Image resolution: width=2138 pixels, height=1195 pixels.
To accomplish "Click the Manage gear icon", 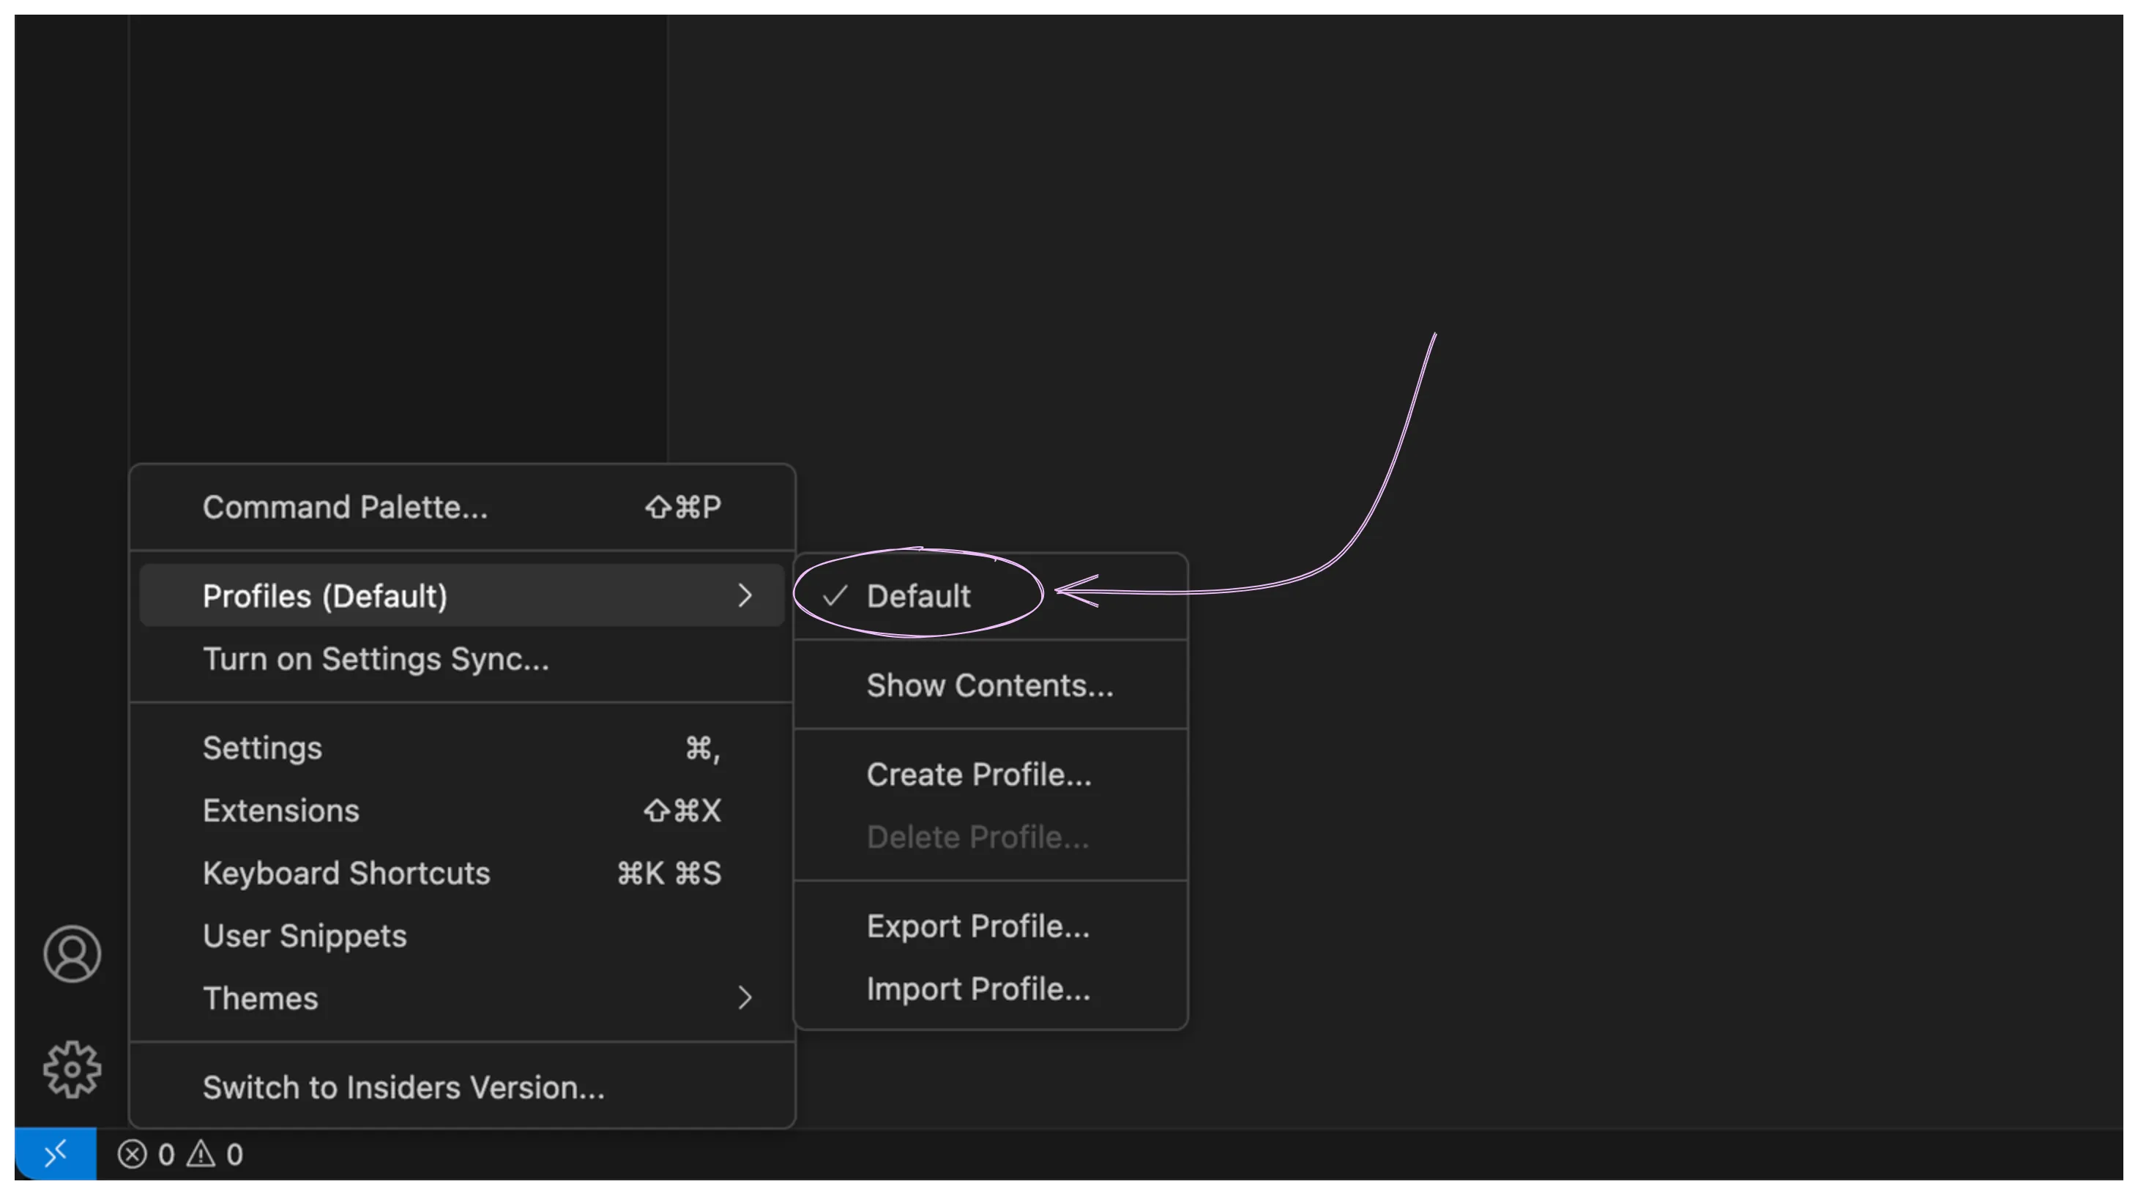I will (72, 1070).
